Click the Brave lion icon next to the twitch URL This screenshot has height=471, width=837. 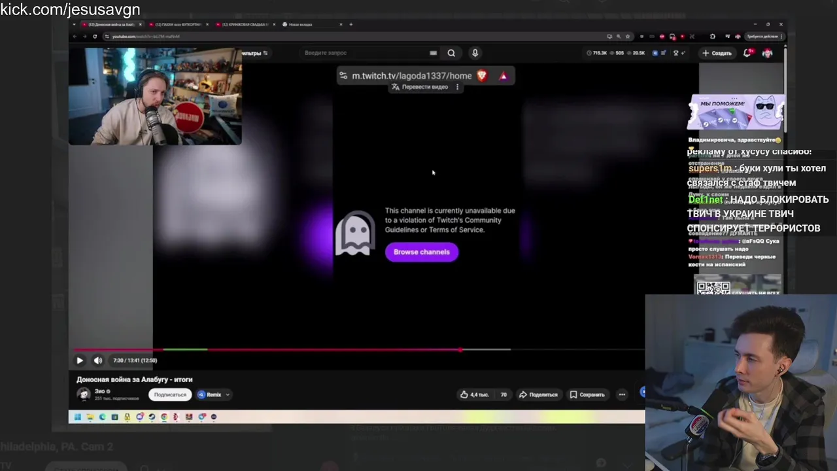click(x=482, y=76)
